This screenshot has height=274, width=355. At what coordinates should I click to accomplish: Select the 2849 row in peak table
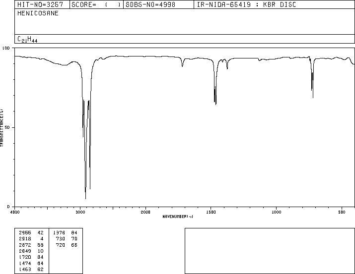click(31, 251)
